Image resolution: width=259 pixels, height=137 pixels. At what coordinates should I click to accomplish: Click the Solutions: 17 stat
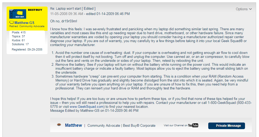(x=20, y=44)
